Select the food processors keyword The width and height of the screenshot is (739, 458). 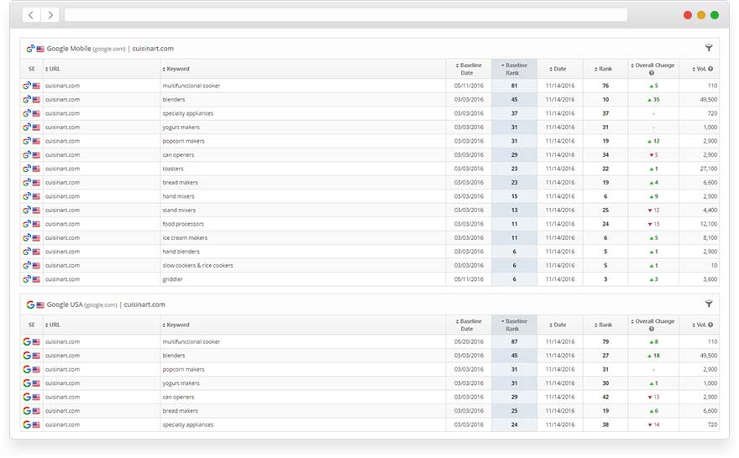183,224
